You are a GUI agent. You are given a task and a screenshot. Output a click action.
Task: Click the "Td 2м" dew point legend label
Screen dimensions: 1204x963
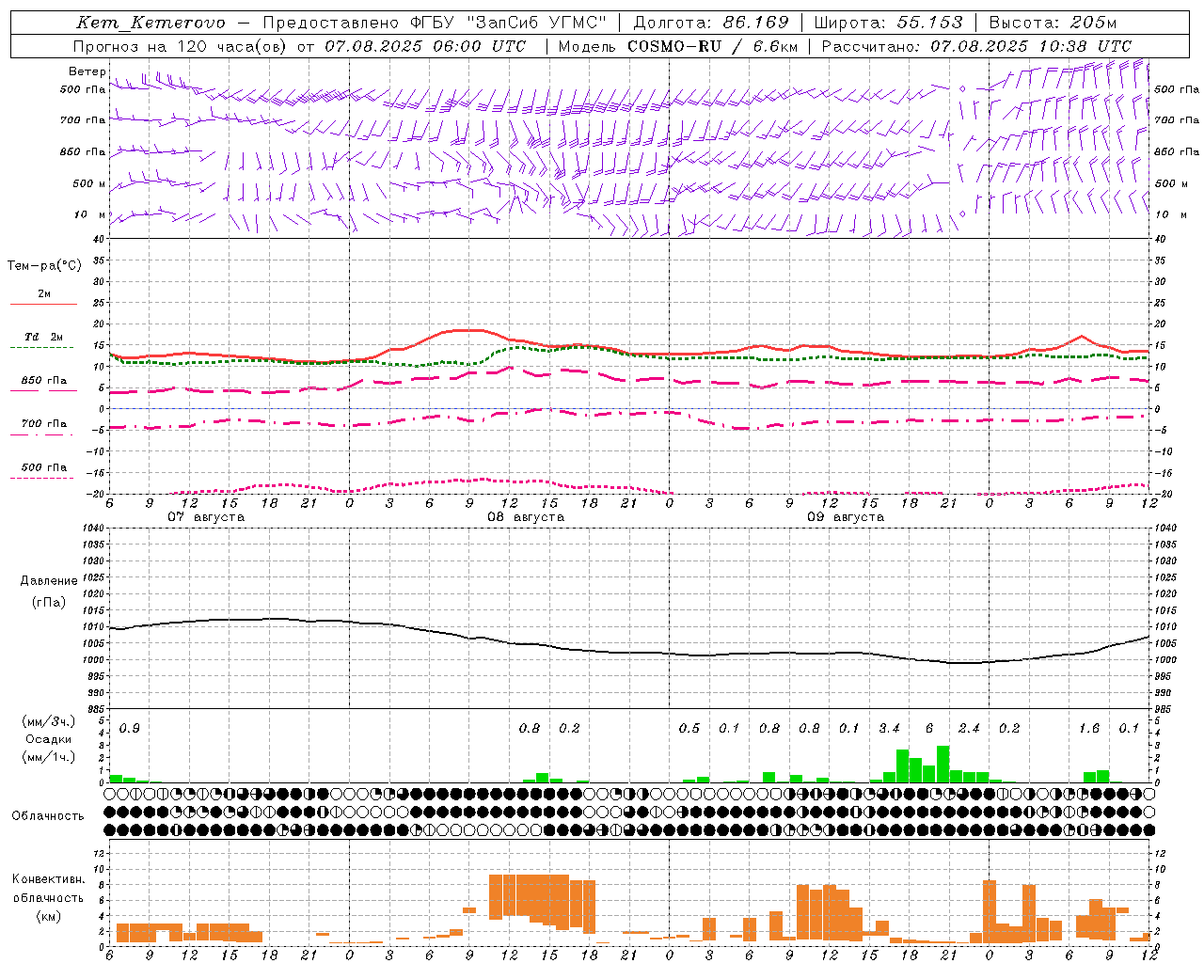pos(43,337)
